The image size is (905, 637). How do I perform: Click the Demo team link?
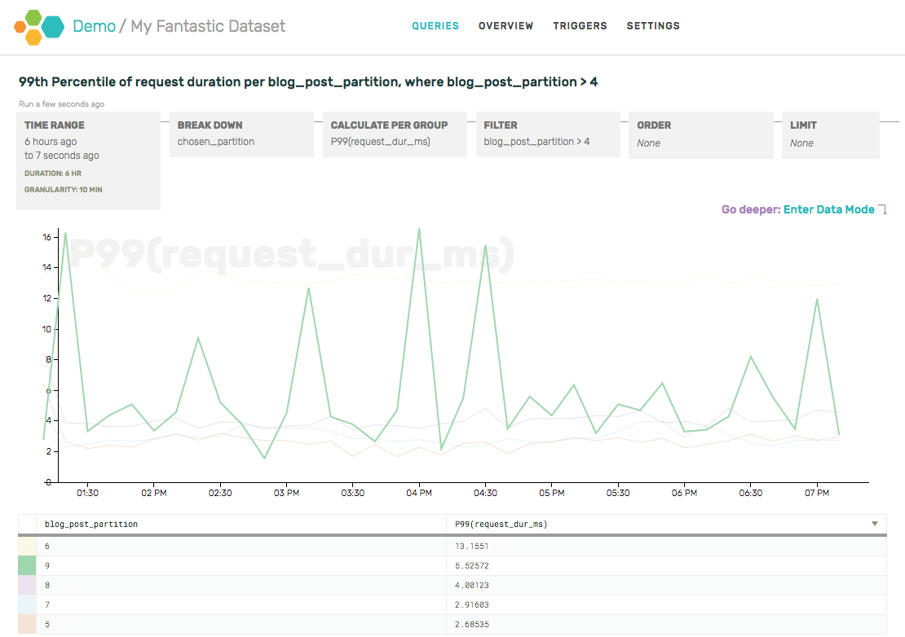click(95, 26)
